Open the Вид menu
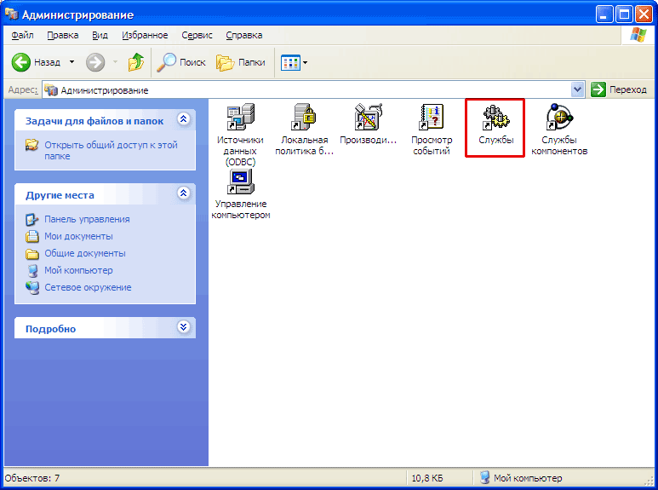The width and height of the screenshot is (658, 490). 100,35
